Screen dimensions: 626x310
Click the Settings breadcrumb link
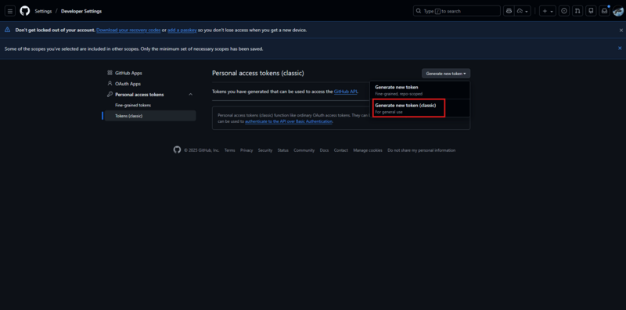pyautogui.click(x=43, y=11)
